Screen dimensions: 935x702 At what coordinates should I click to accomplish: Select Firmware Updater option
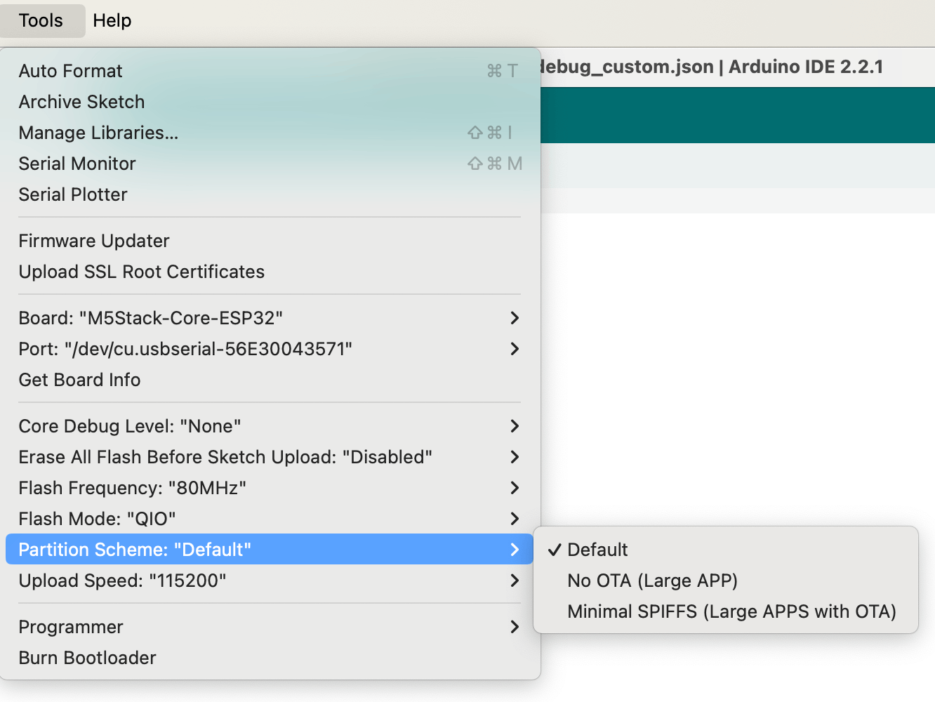click(270, 241)
